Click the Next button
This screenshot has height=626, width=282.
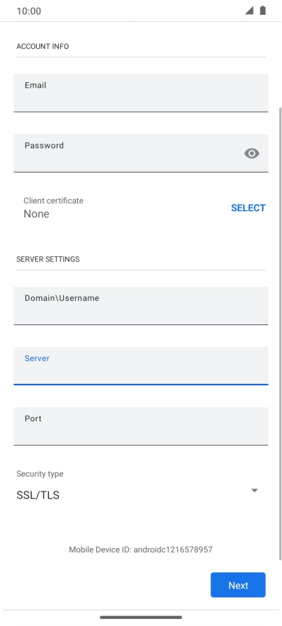(x=238, y=585)
